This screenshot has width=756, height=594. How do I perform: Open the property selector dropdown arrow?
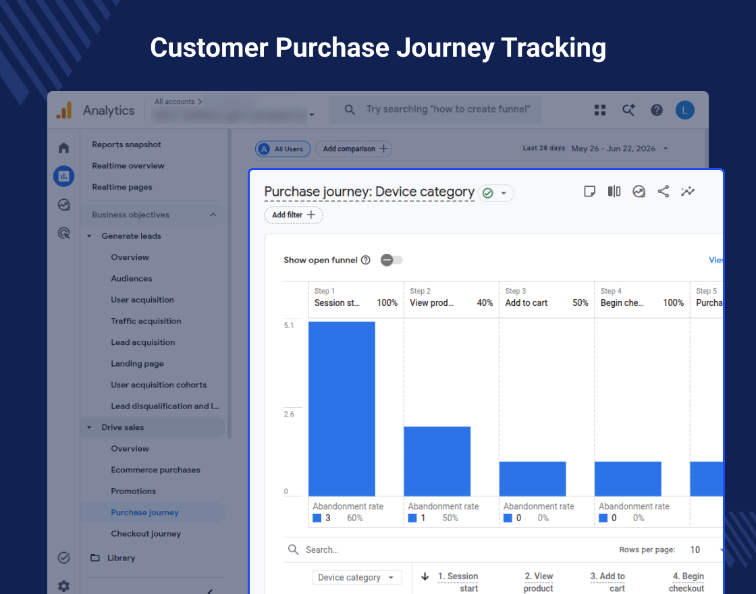(312, 115)
